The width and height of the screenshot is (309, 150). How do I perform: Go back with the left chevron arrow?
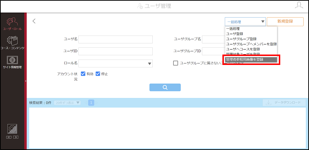[x=34, y=21]
